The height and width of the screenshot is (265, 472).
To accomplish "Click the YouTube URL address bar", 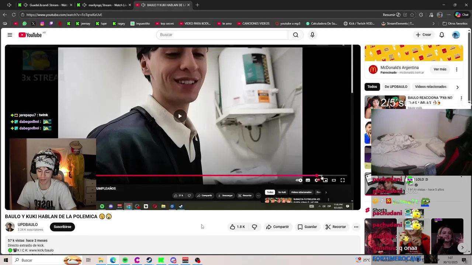I will [199, 15].
